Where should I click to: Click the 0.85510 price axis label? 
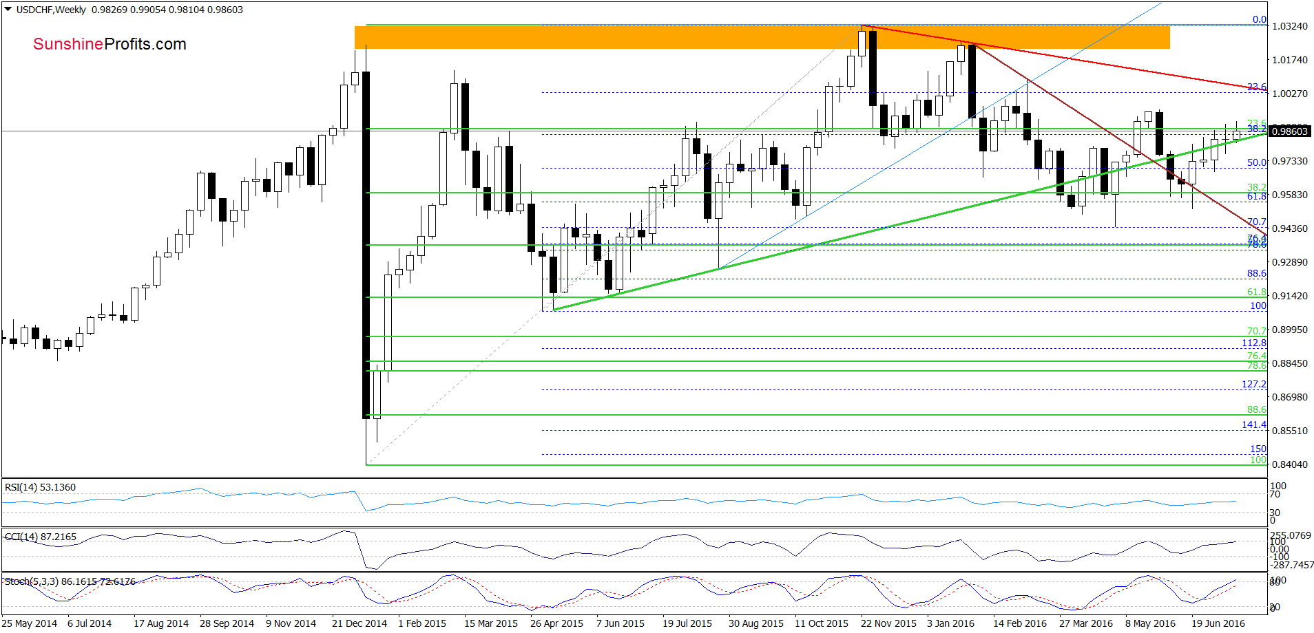(x=1290, y=431)
